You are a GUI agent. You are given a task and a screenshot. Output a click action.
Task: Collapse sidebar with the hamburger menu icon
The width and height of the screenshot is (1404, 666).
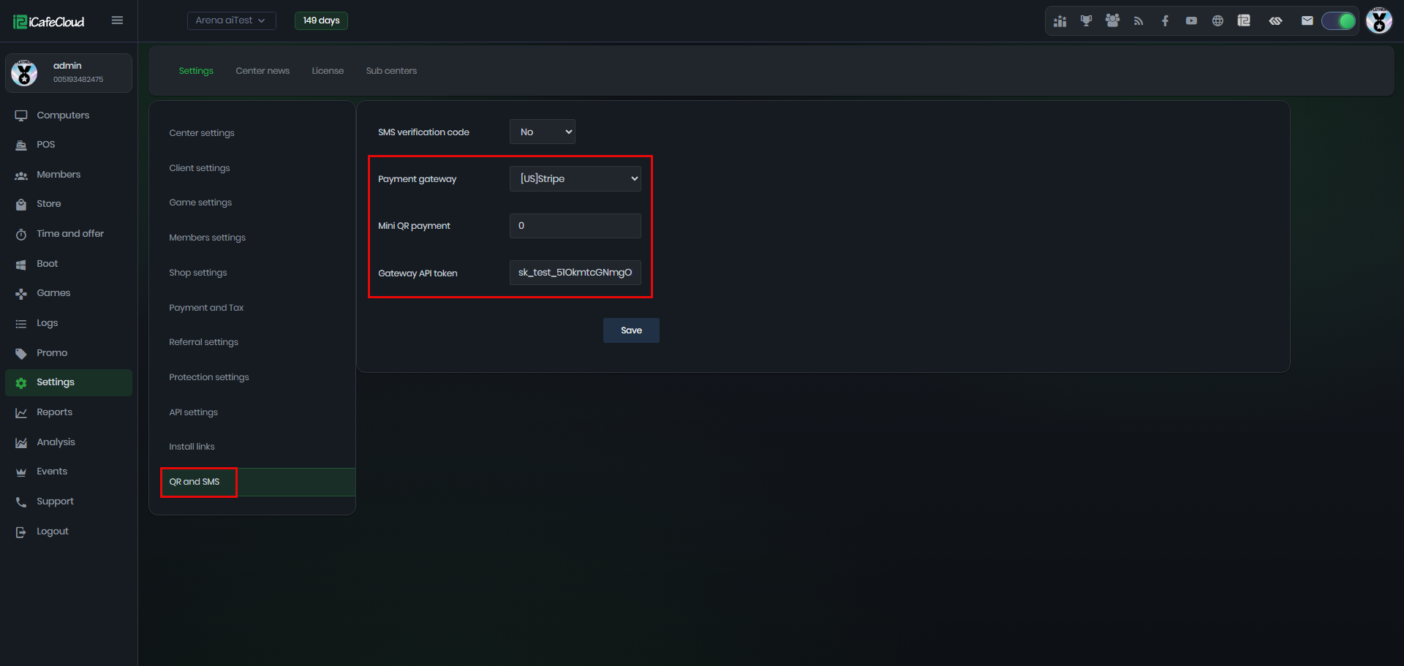pos(117,20)
